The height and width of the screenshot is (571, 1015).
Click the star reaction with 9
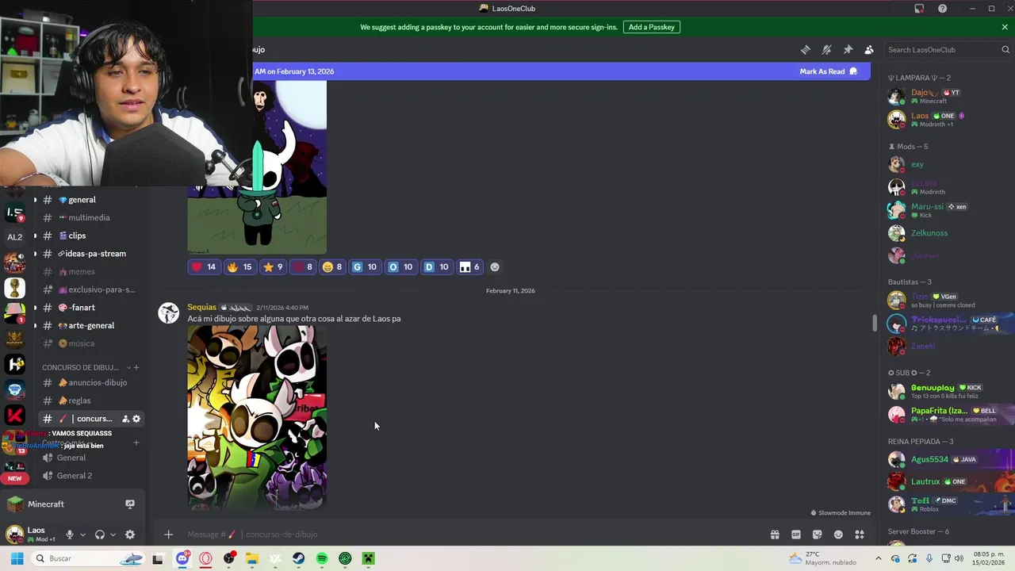click(x=272, y=267)
